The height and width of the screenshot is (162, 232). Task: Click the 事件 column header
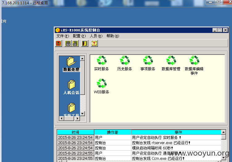tap(176, 132)
